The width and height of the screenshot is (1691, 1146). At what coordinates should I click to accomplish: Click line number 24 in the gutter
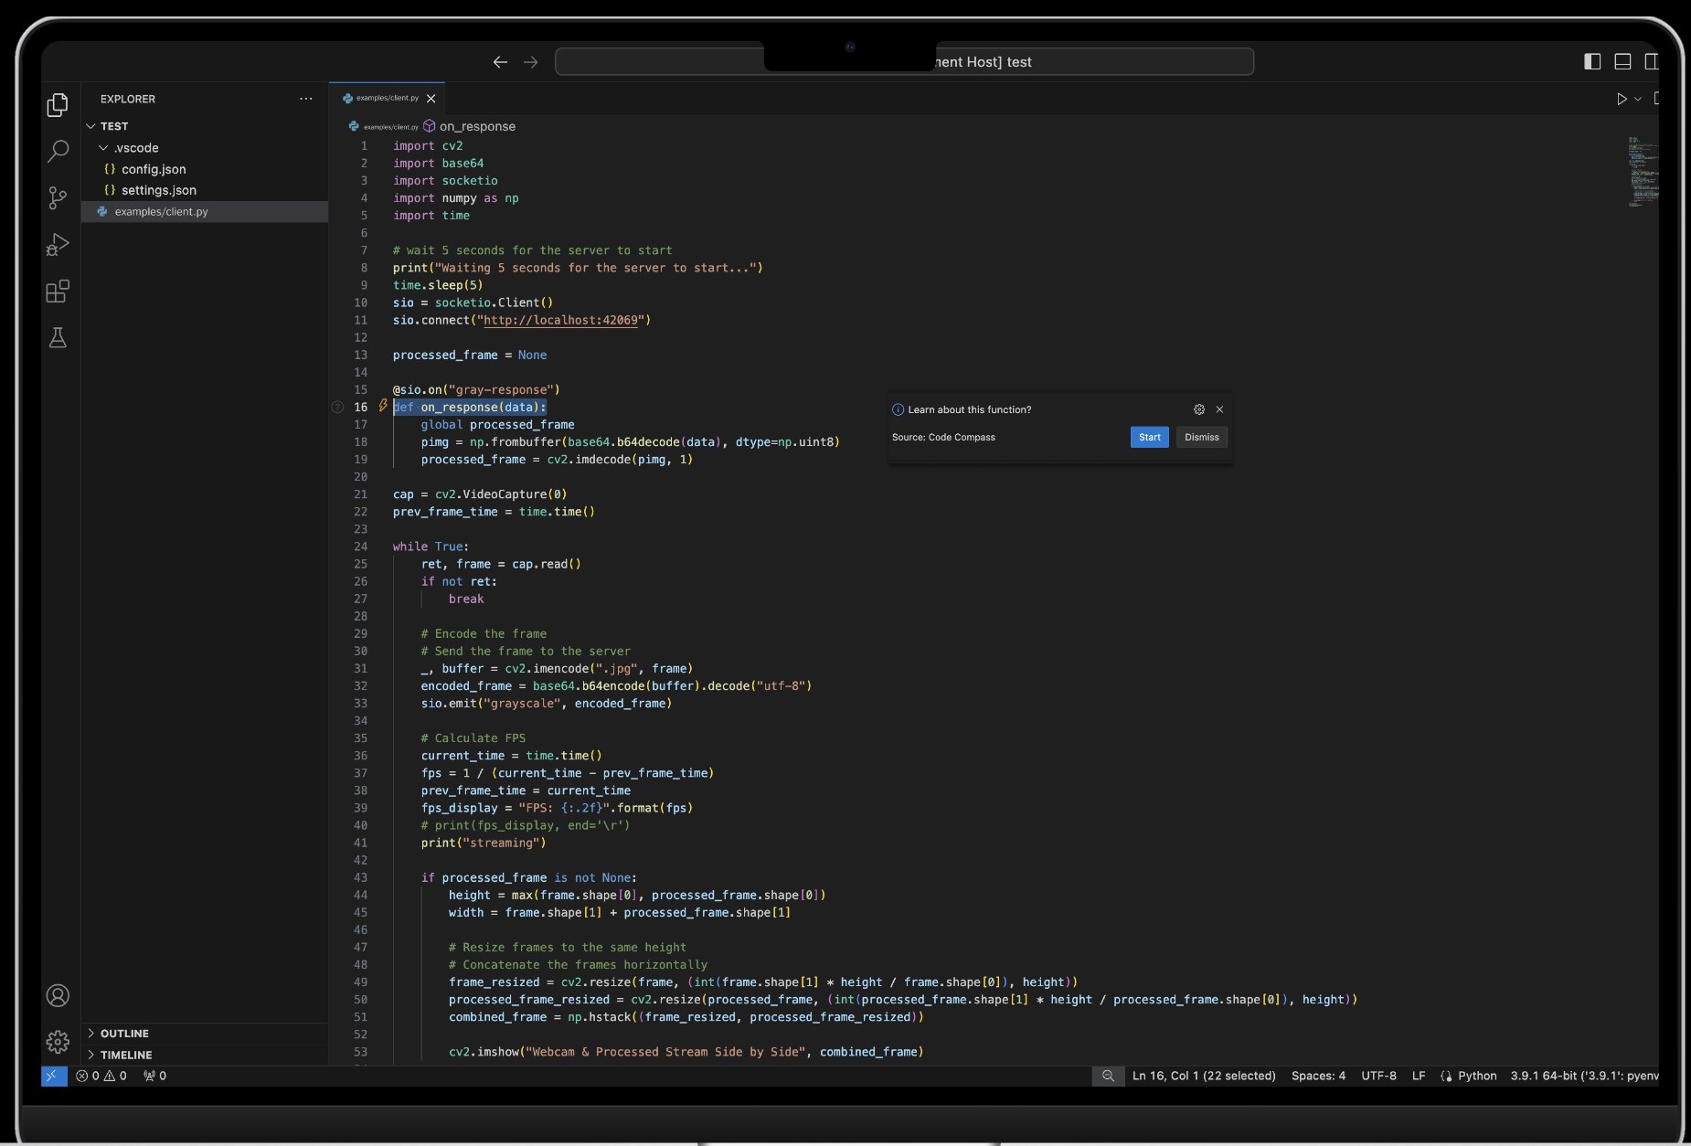pyautogui.click(x=361, y=546)
